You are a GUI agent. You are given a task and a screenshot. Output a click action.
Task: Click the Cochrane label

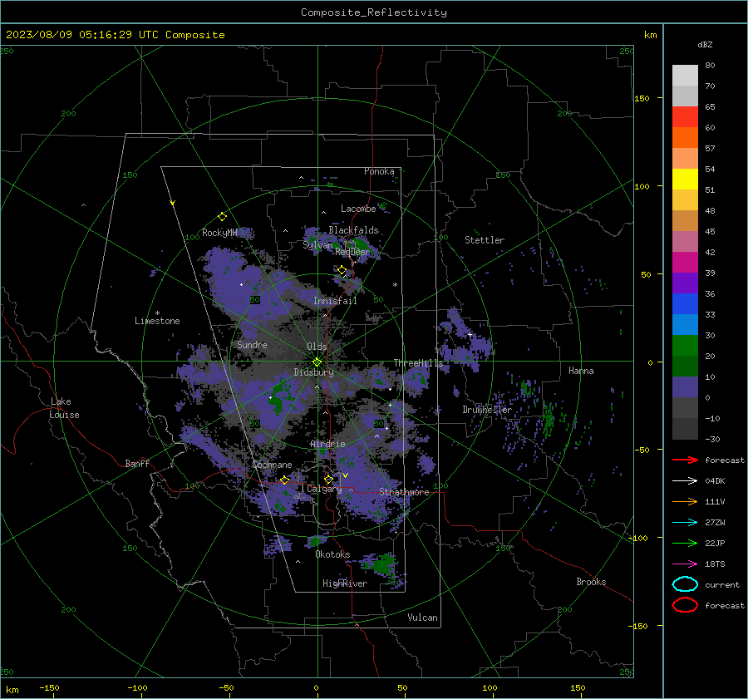click(x=272, y=465)
